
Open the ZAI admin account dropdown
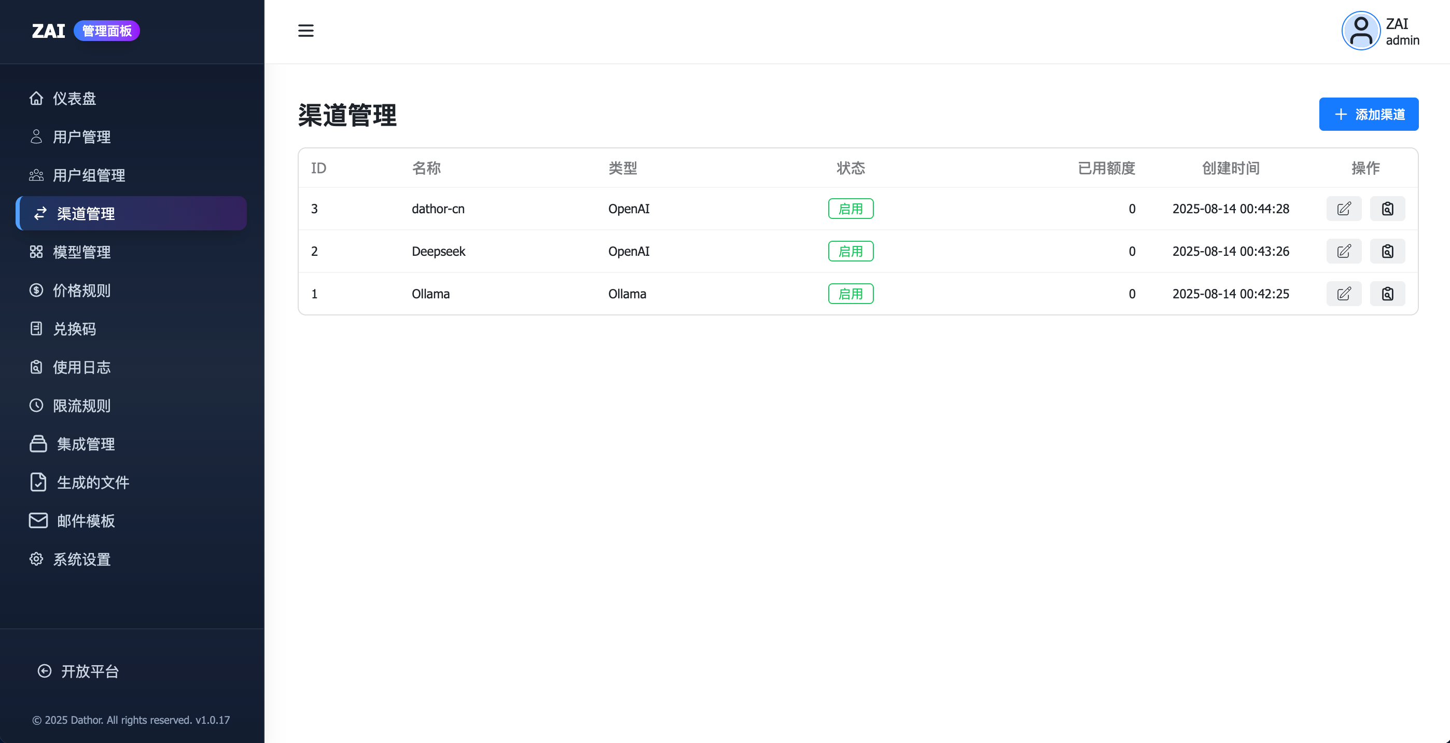pyautogui.click(x=1402, y=32)
